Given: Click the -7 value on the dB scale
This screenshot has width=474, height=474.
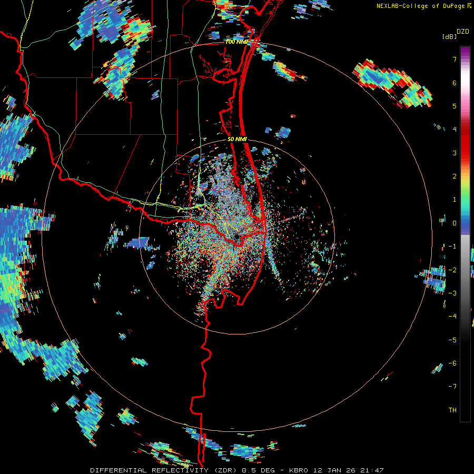Looking at the screenshot, I should pos(452,387).
